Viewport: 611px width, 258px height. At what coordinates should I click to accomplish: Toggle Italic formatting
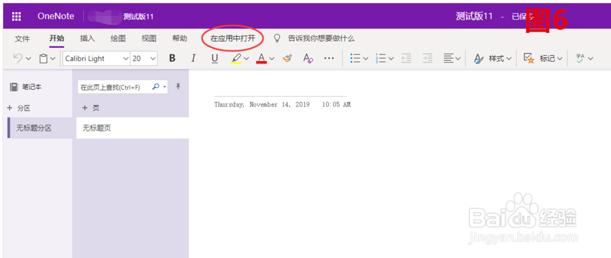tap(193, 59)
